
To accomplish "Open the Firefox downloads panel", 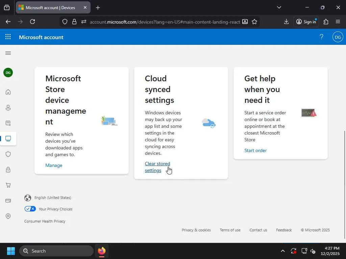I will tap(286, 22).
